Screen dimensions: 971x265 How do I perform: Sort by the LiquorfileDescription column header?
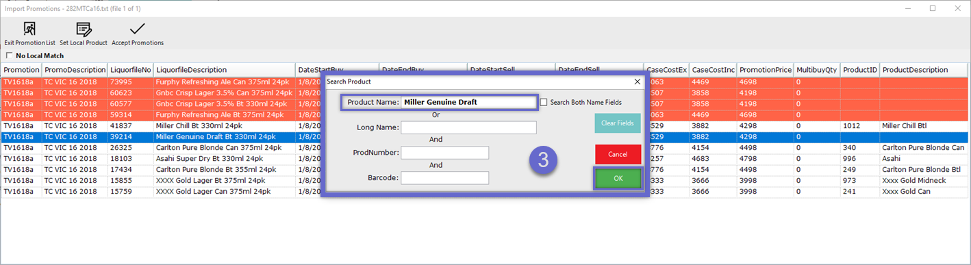tap(225, 70)
